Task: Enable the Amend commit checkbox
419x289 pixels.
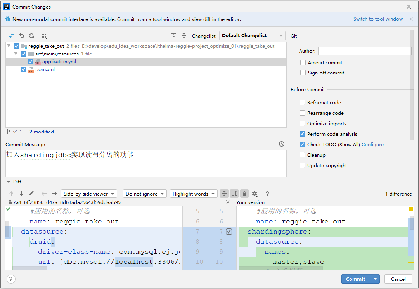Action: click(303, 62)
